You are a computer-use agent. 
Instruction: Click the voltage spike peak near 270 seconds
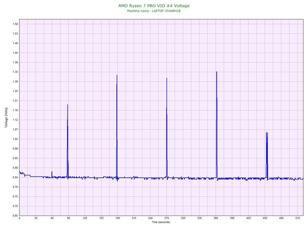click(x=167, y=78)
